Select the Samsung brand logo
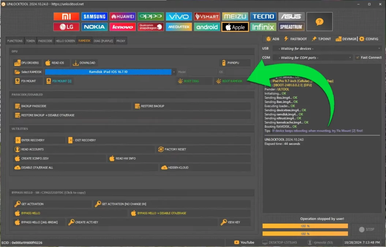Viewport: 386px width, 247px height. [x=94, y=16]
